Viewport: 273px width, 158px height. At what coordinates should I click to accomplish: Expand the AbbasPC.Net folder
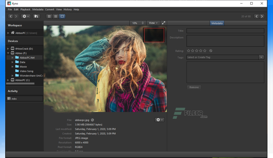(12, 57)
